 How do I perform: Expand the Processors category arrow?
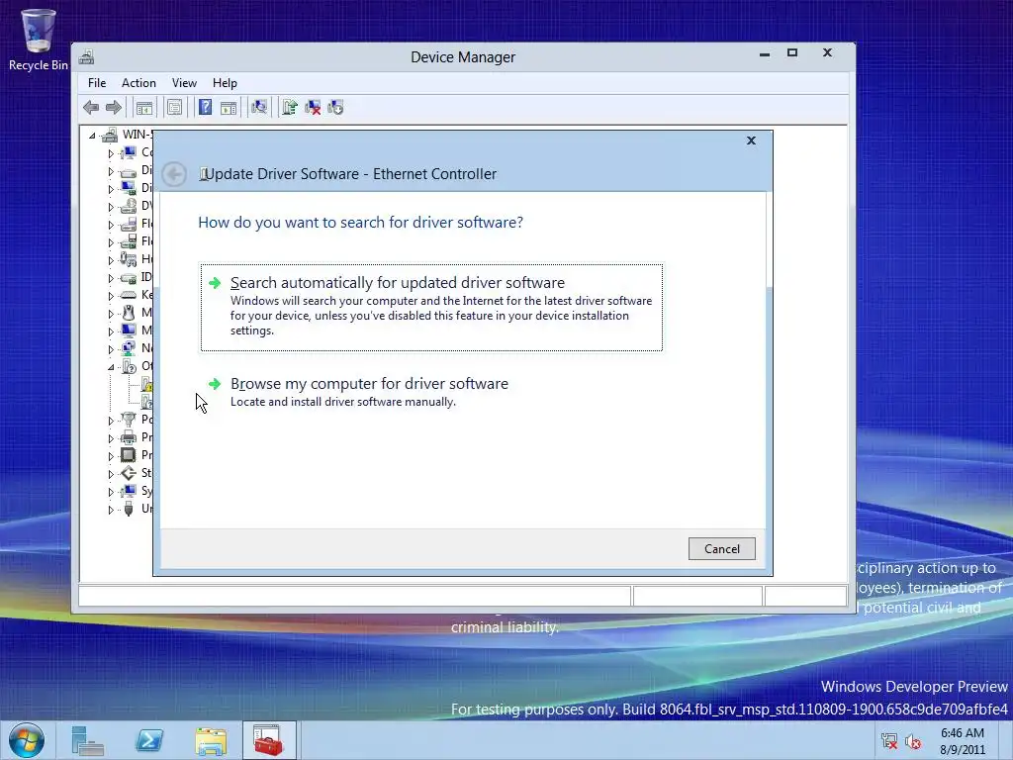click(x=111, y=455)
